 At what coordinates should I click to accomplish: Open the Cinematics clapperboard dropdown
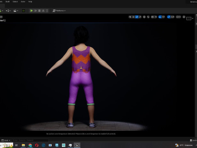16,11
